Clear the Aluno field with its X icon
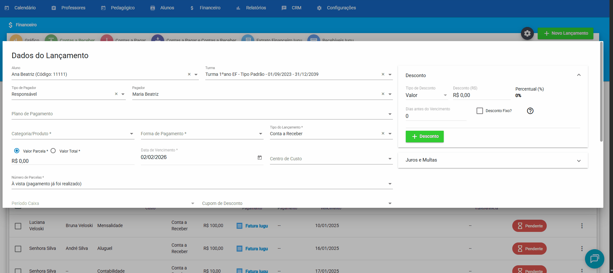613x273 pixels. tap(189, 75)
